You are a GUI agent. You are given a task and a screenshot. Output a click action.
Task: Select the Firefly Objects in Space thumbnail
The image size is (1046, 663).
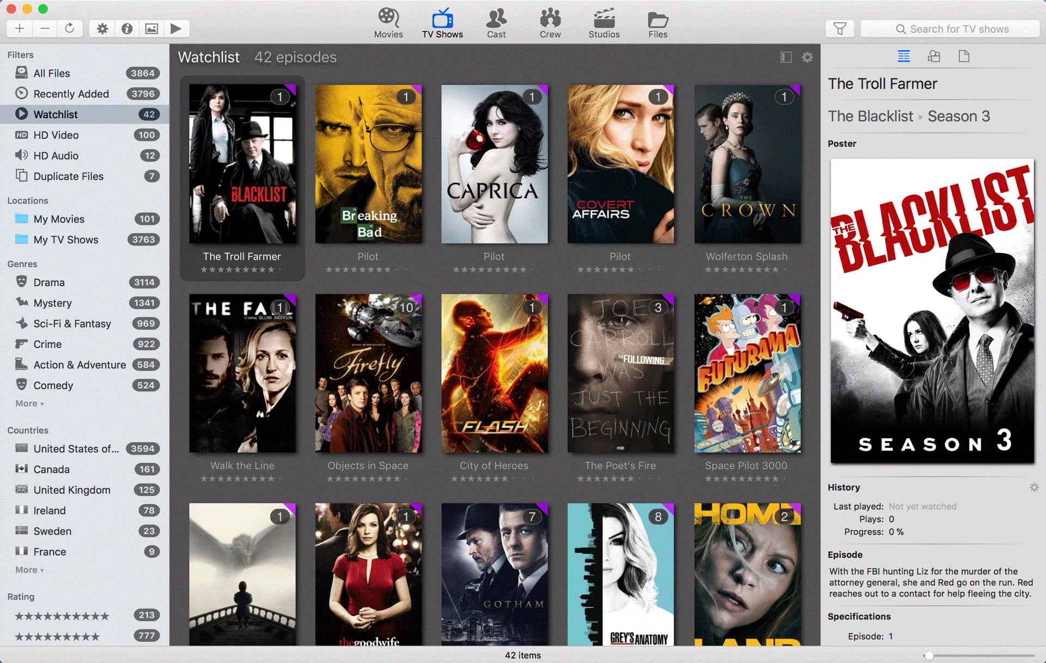coord(368,373)
